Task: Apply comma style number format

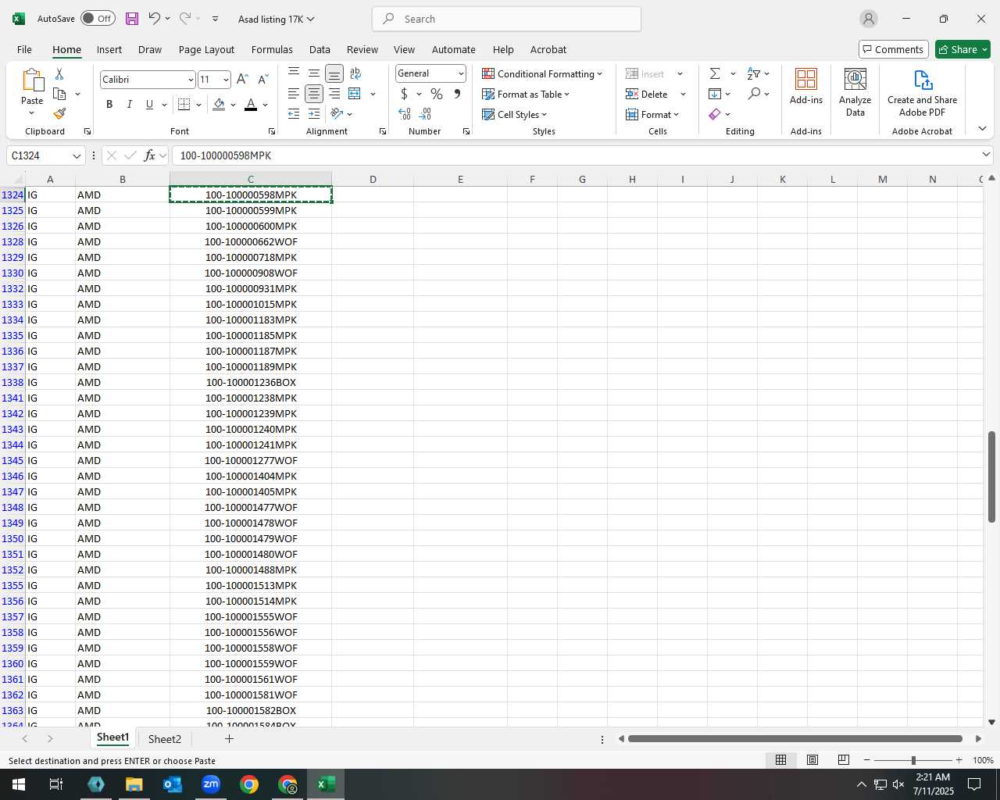Action: (x=457, y=94)
